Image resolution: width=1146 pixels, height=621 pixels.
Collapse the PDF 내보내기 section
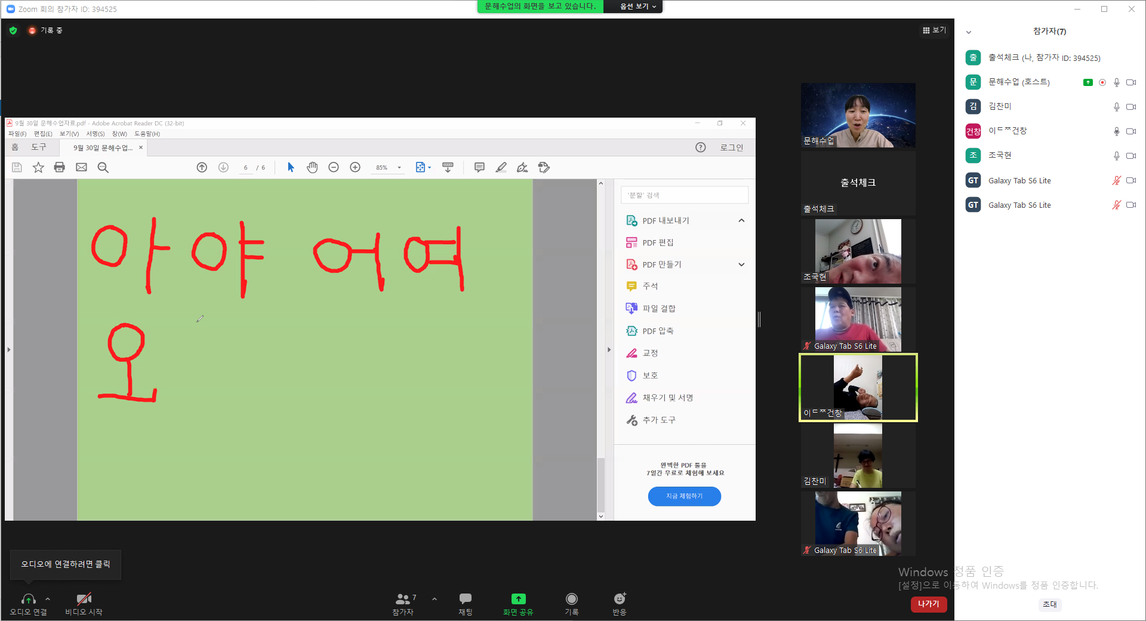[x=741, y=220]
